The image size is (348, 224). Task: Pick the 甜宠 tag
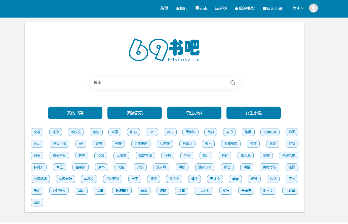coord(133,132)
